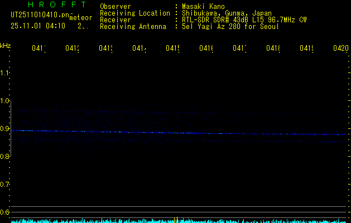The height and width of the screenshot is (223, 351).
Task: Select the 0.9 frequency axis label
Action: pyautogui.click(x=5, y=129)
